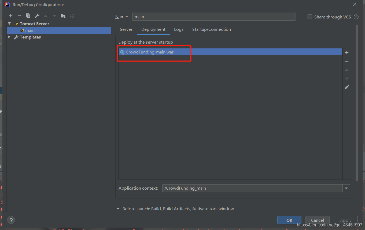Select the CrowdFunding-main:war artifact row
Viewport: 365px width, 230px height.
coord(230,52)
